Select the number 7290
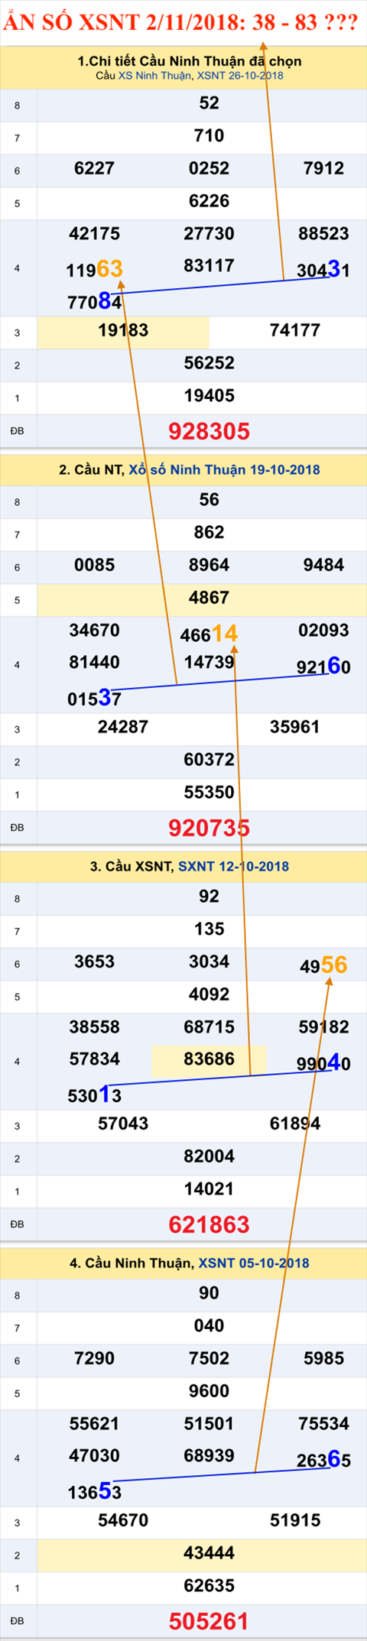 94,1358
